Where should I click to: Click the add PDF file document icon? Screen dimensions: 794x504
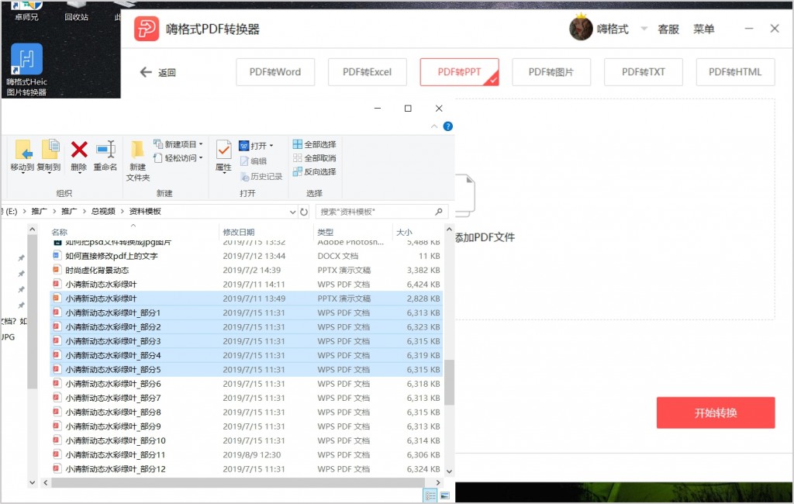click(x=465, y=195)
